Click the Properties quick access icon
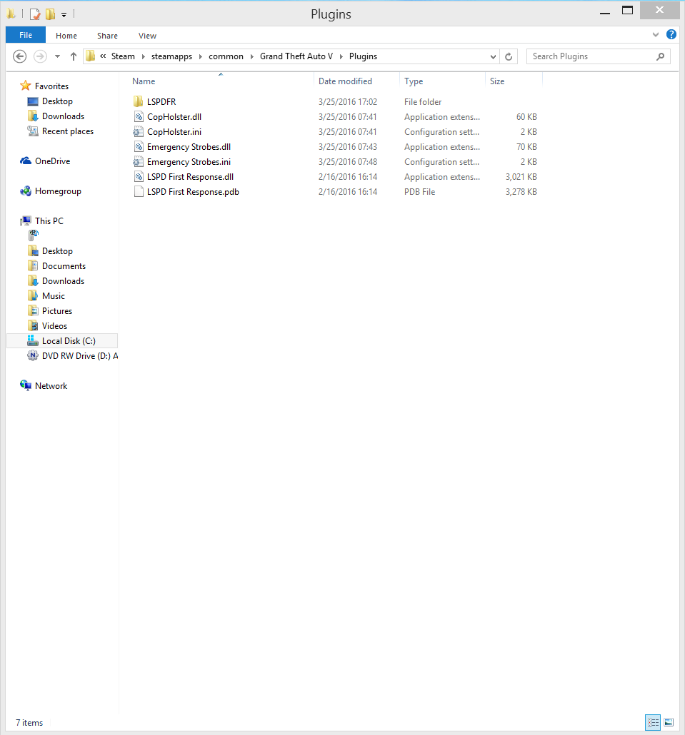 35,14
